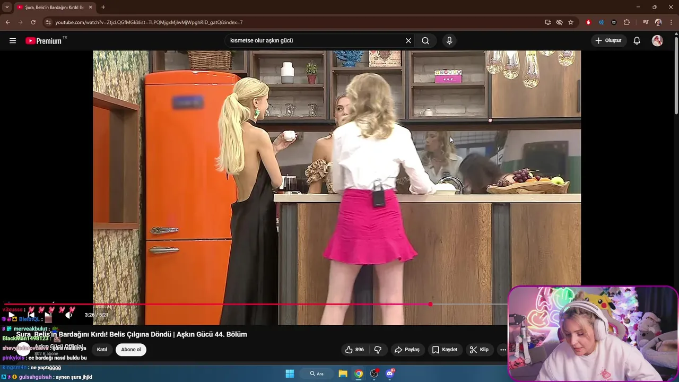
Task: Open the red hand blocker extension
Action: [x=588, y=22]
